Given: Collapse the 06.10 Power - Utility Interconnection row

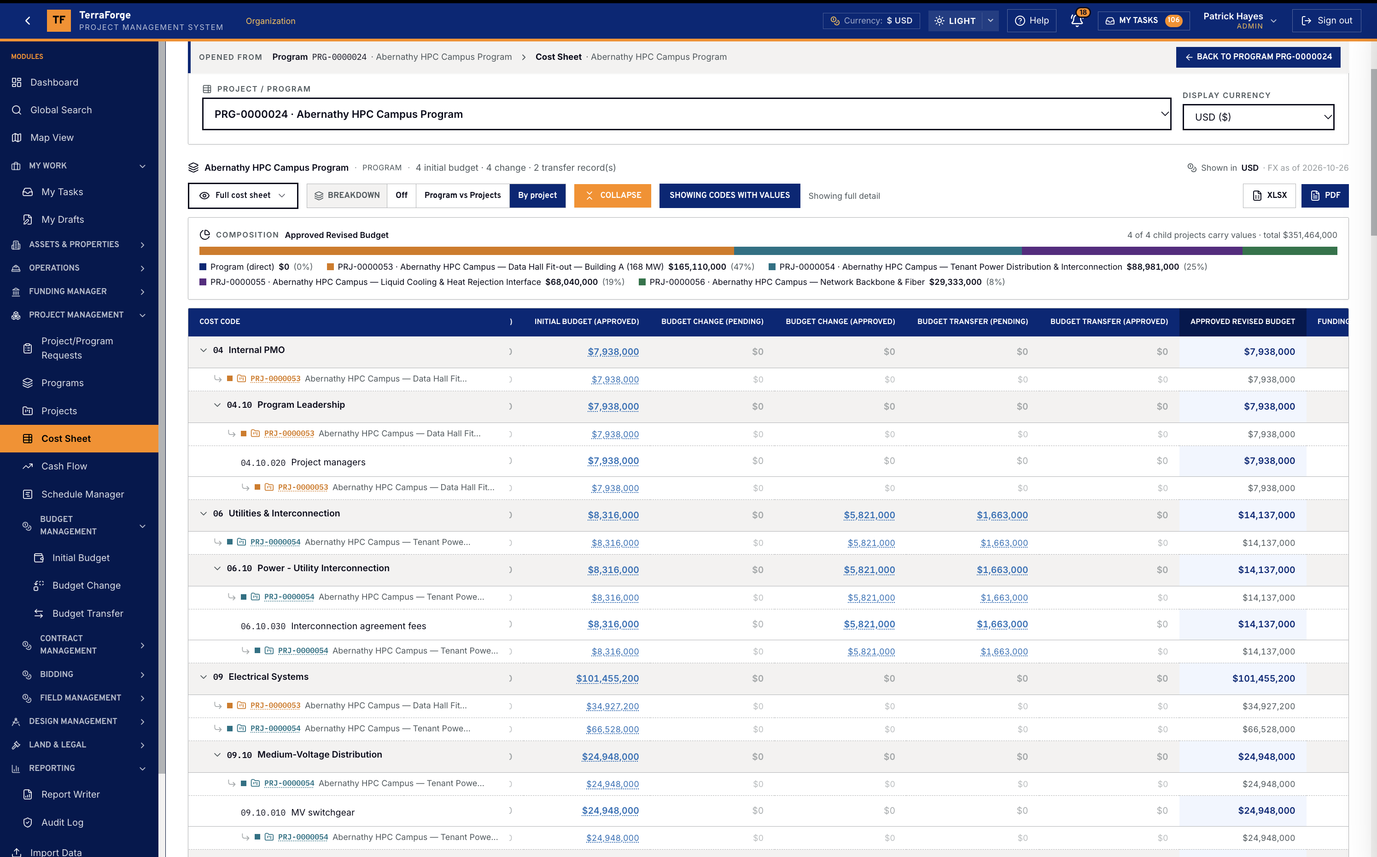Looking at the screenshot, I should 217,568.
